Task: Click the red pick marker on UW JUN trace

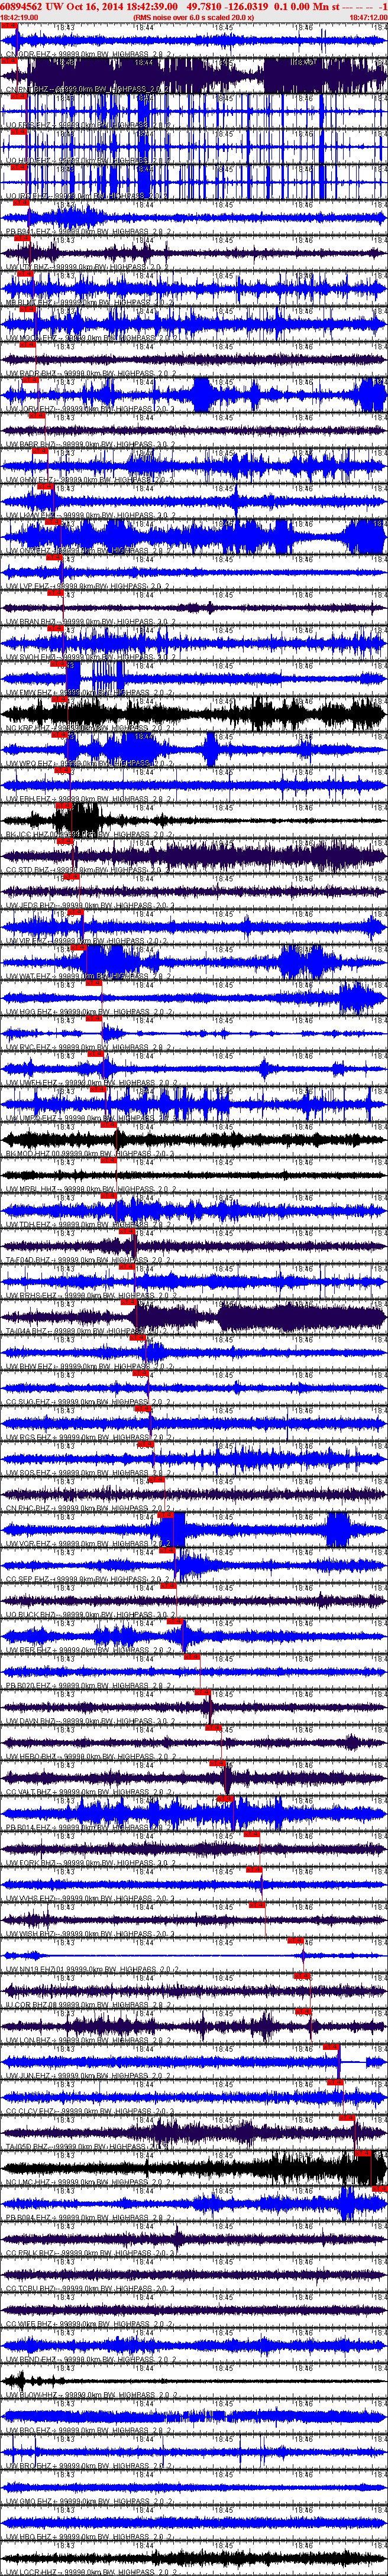Action: point(332,2048)
